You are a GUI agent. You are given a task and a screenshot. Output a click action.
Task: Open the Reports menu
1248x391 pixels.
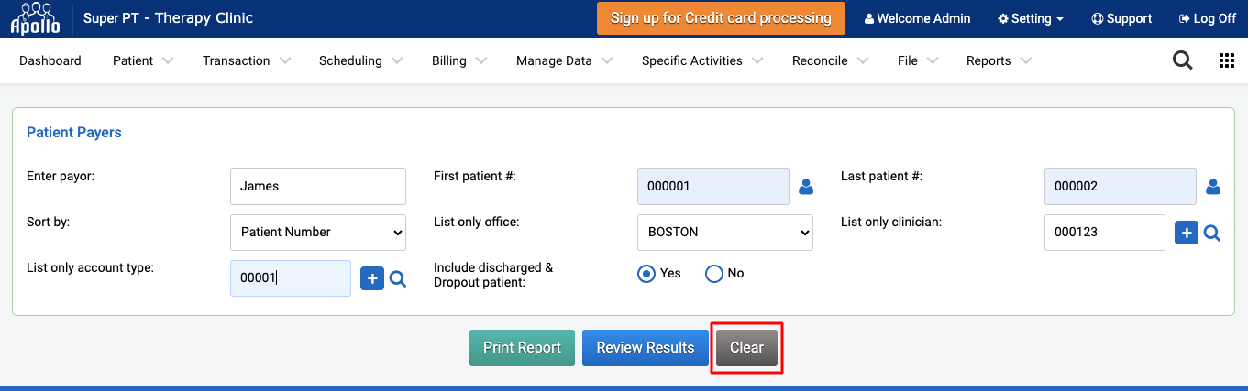[x=999, y=60]
